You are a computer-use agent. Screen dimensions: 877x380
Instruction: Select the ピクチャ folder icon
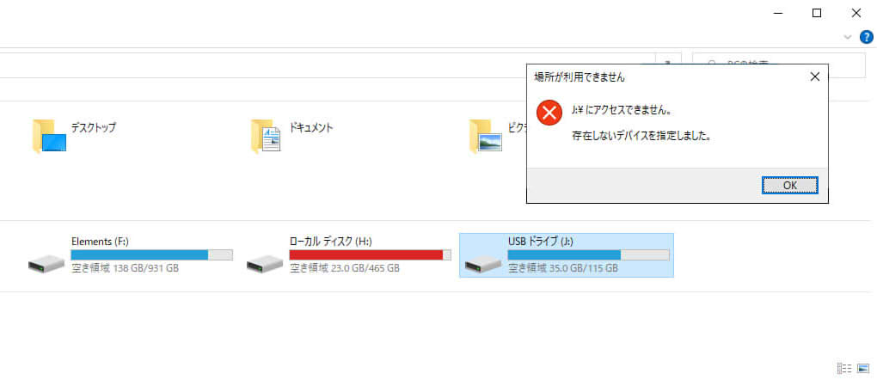click(486, 136)
